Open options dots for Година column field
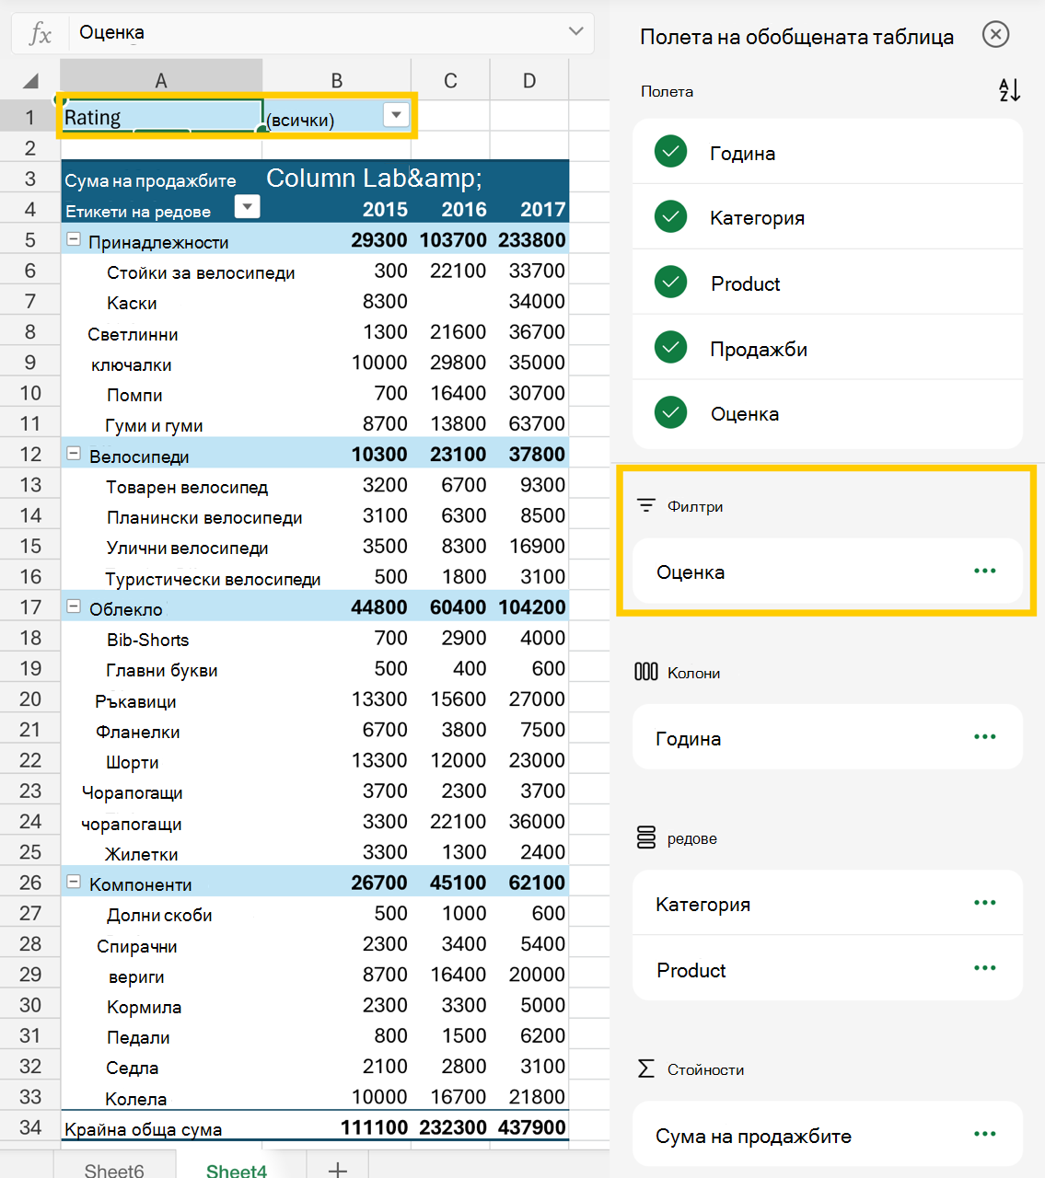1045x1178 pixels. point(985,737)
